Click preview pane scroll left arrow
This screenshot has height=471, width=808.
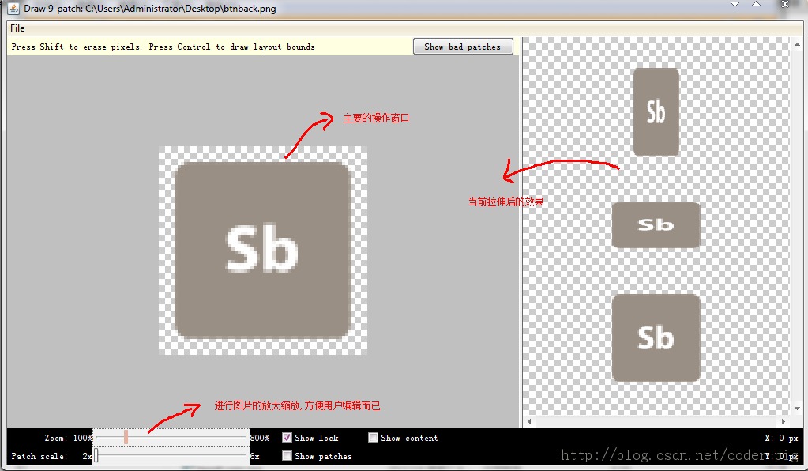pyautogui.click(x=529, y=421)
